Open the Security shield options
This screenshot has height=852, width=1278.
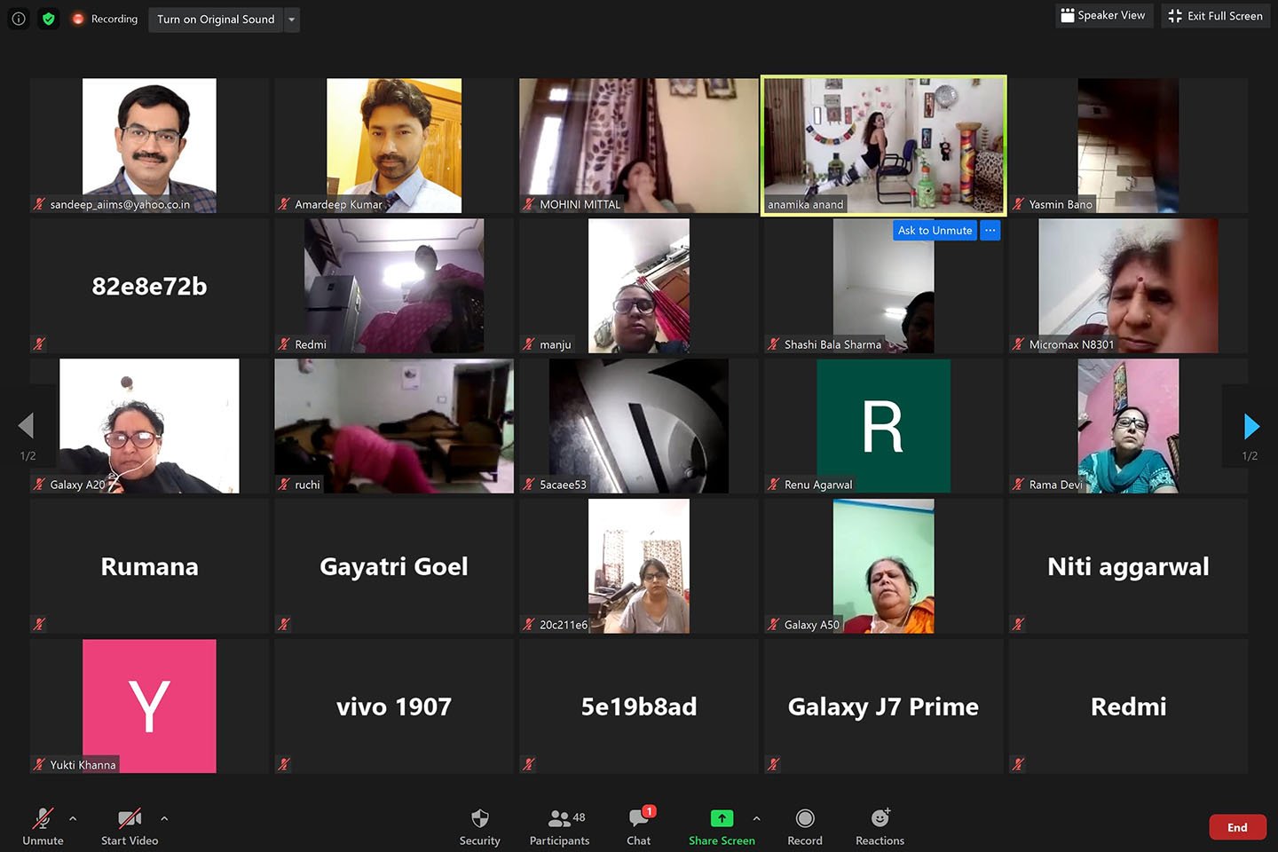[x=479, y=818]
